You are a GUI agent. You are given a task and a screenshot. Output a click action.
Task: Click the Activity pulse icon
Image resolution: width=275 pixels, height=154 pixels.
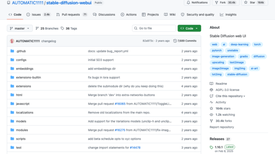[211, 102]
